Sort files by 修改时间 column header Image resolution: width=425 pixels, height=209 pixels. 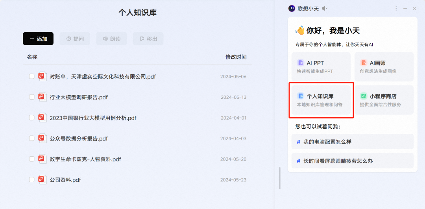(236, 57)
